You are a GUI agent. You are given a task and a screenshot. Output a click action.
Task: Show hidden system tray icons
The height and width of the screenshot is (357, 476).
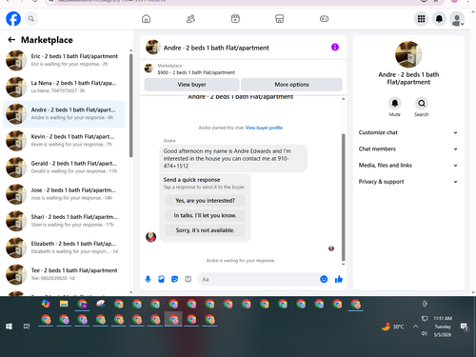[x=415, y=327]
